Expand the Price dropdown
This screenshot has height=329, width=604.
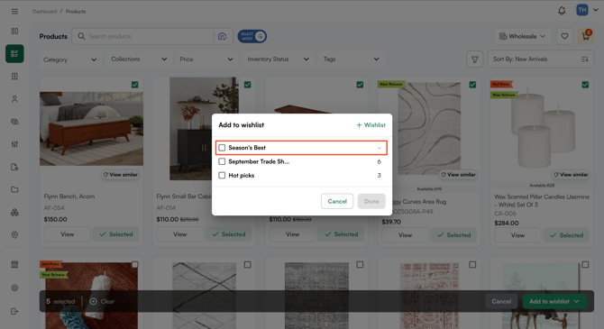tap(206, 59)
